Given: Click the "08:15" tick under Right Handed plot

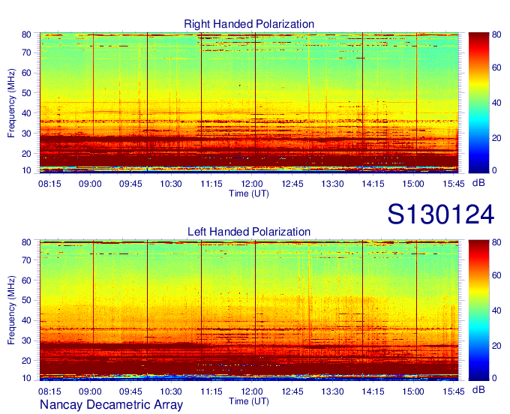Looking at the screenshot, I should (x=49, y=184).
